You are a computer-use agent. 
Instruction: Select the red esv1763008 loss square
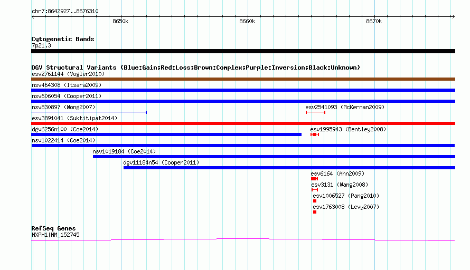[315, 212]
